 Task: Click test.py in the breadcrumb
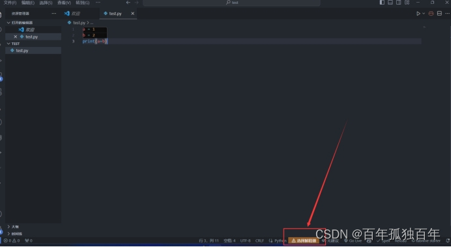[x=79, y=22]
